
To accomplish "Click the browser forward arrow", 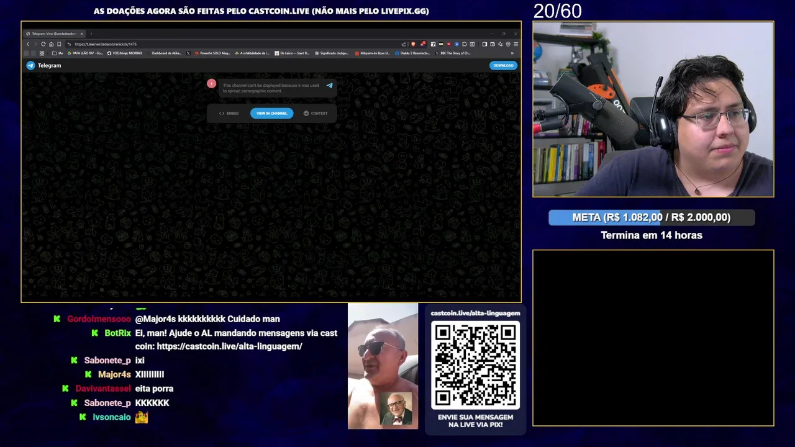I will point(35,44).
